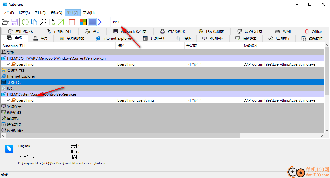Switch to the 网络提供商 tab

coord(250,31)
